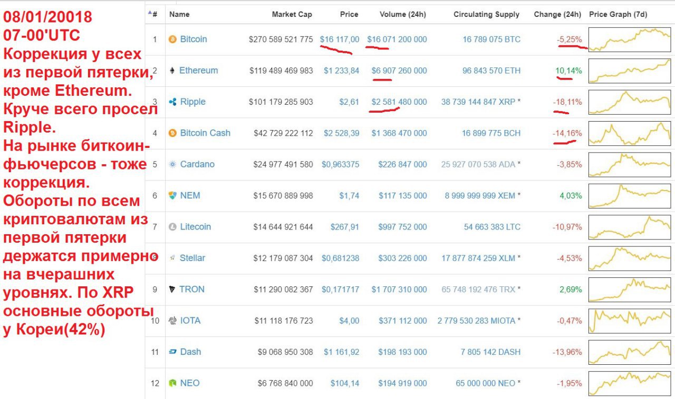Click NEO market cap $6 768 840 000
This screenshot has width=675, height=399.
click(x=285, y=383)
